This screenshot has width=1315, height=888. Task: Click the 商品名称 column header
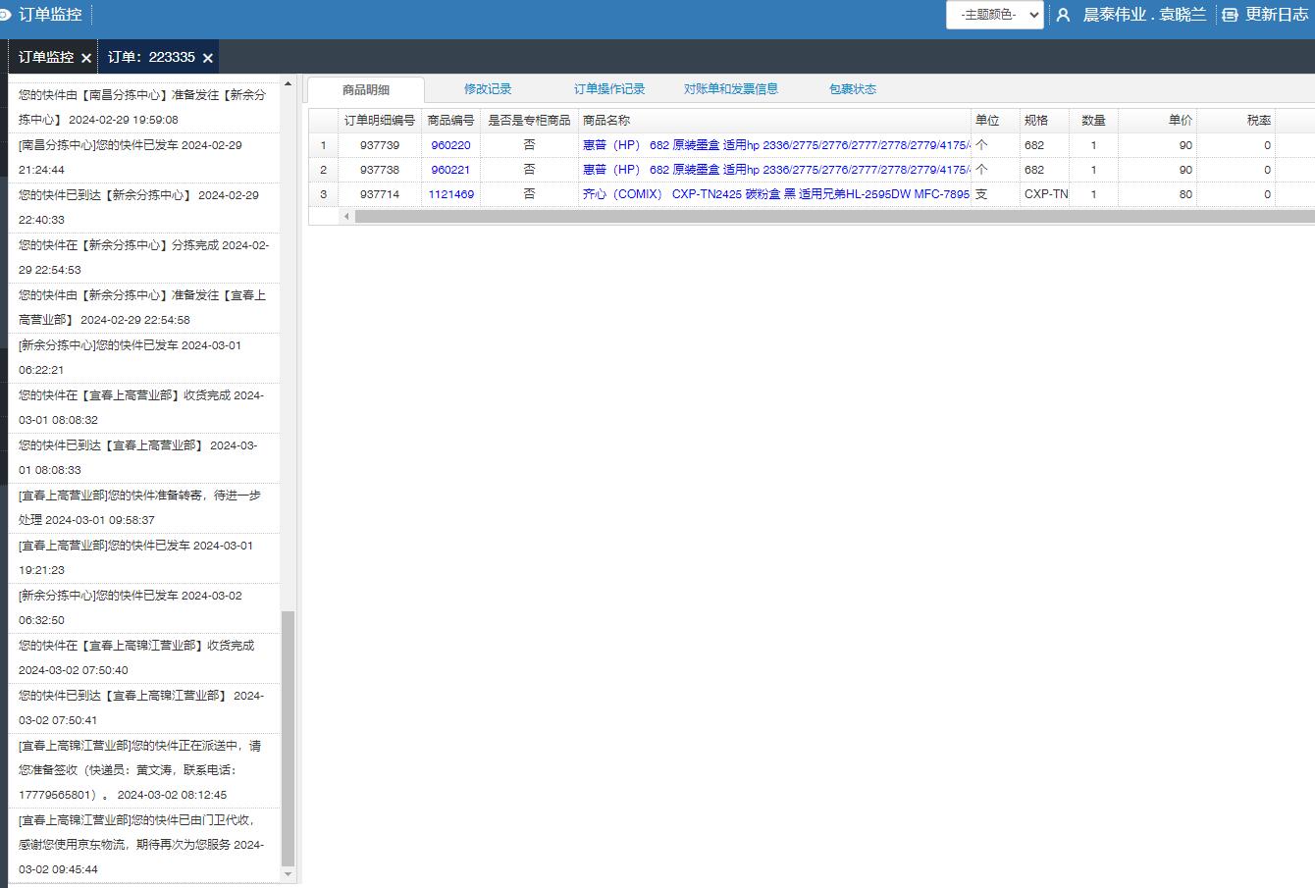click(774, 120)
